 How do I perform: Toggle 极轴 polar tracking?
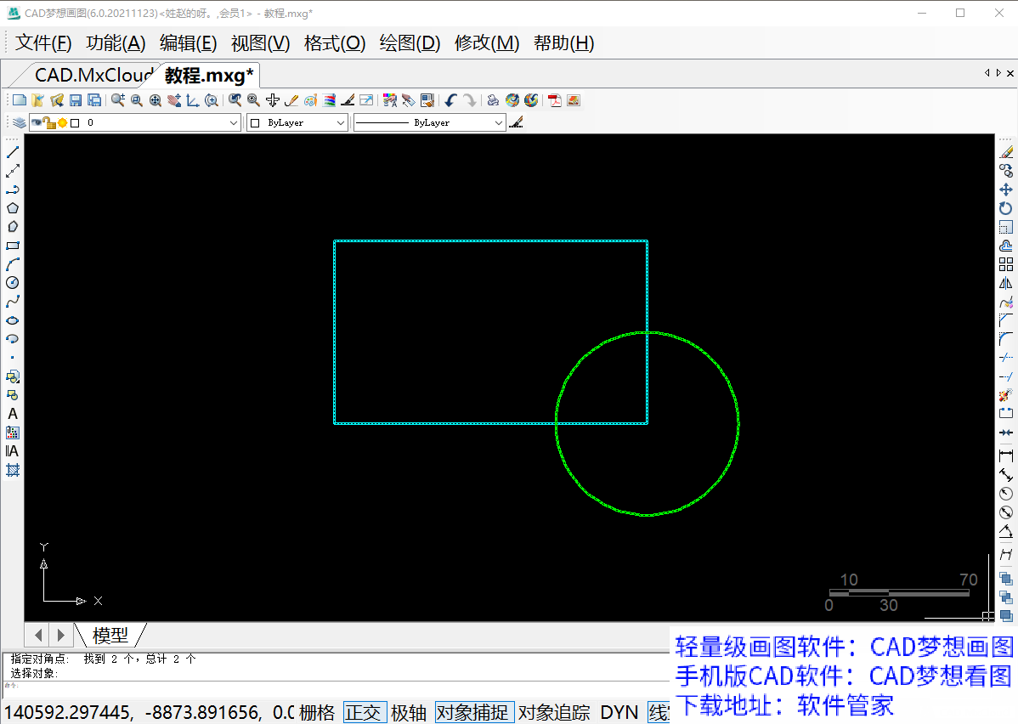409,712
